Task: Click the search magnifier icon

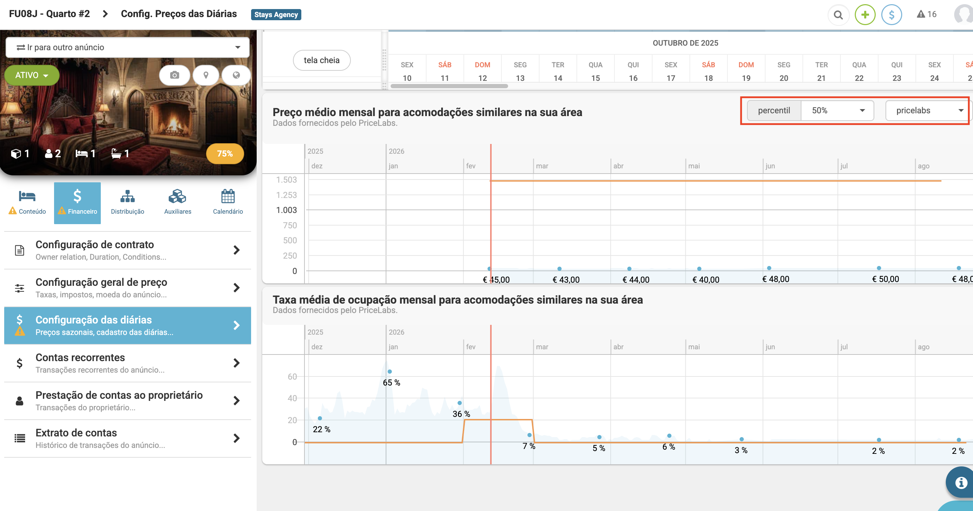Action: [838, 15]
